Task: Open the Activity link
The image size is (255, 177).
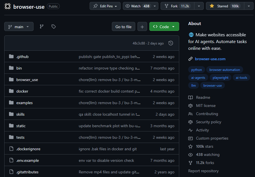Action: pyautogui.click(x=202, y=130)
